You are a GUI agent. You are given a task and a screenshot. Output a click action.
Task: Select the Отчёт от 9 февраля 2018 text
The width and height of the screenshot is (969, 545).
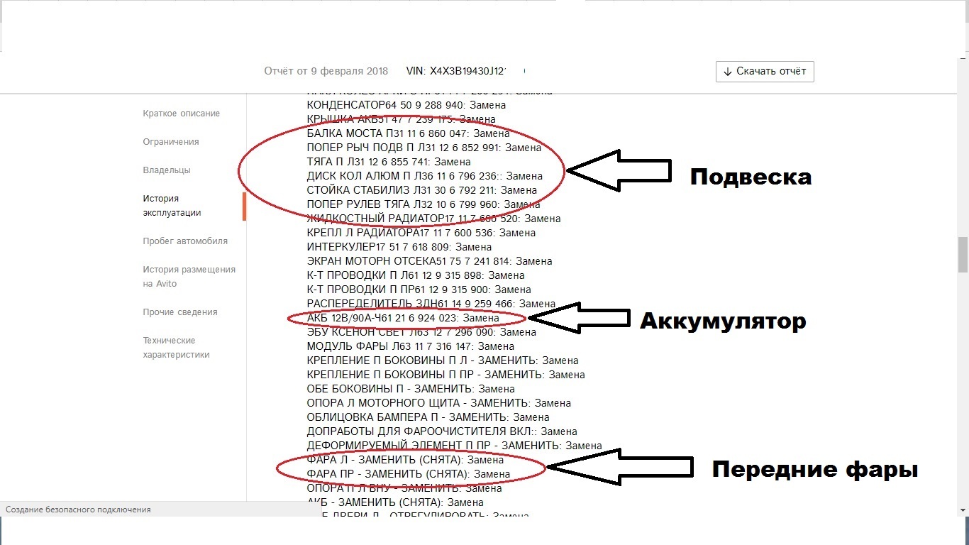pos(326,71)
